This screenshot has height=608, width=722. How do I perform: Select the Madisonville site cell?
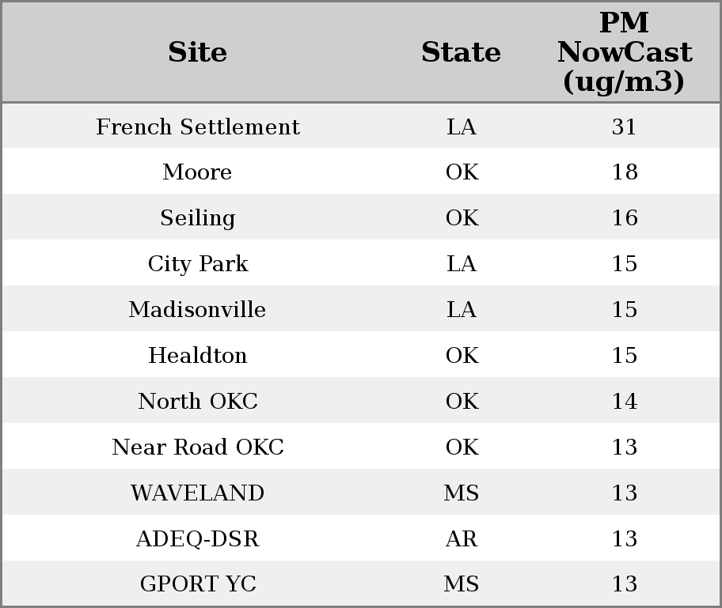[x=197, y=310]
